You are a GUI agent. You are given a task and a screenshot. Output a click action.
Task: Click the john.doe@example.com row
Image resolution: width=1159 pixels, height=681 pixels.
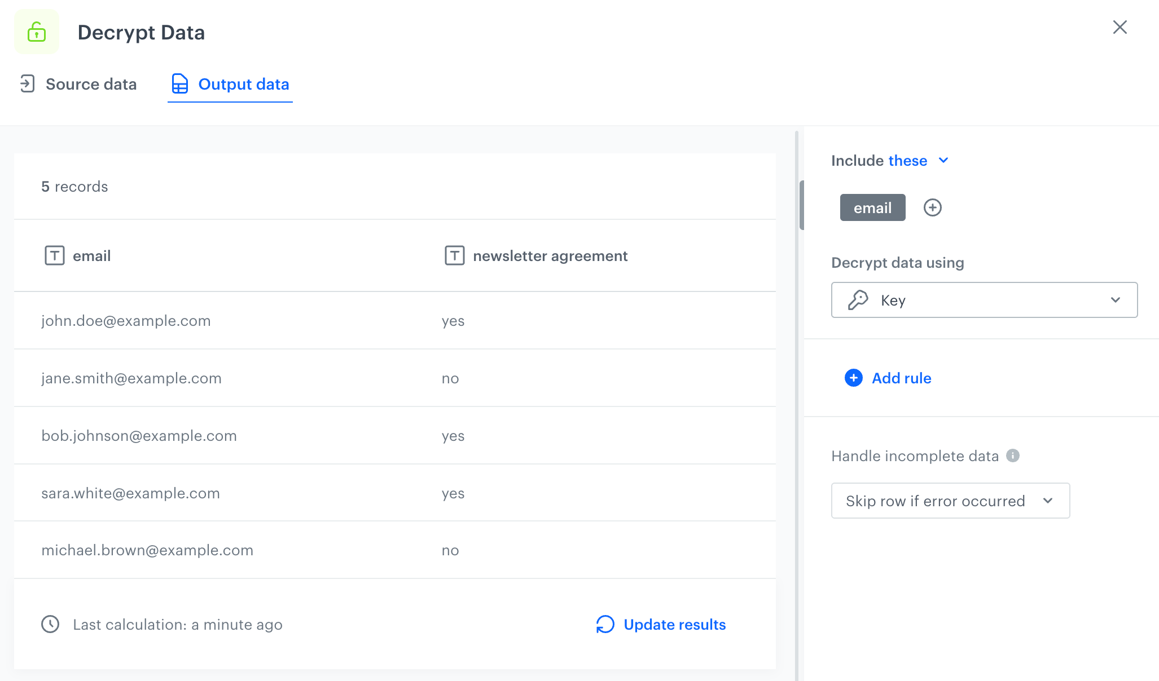pyautogui.click(x=126, y=321)
